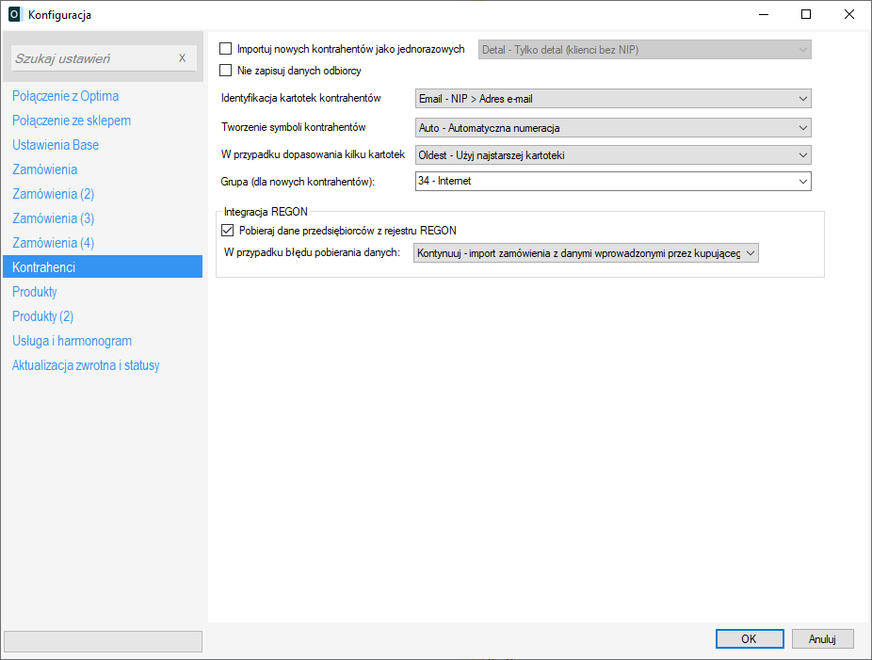Open the 'Produkty' settings page

(35, 292)
